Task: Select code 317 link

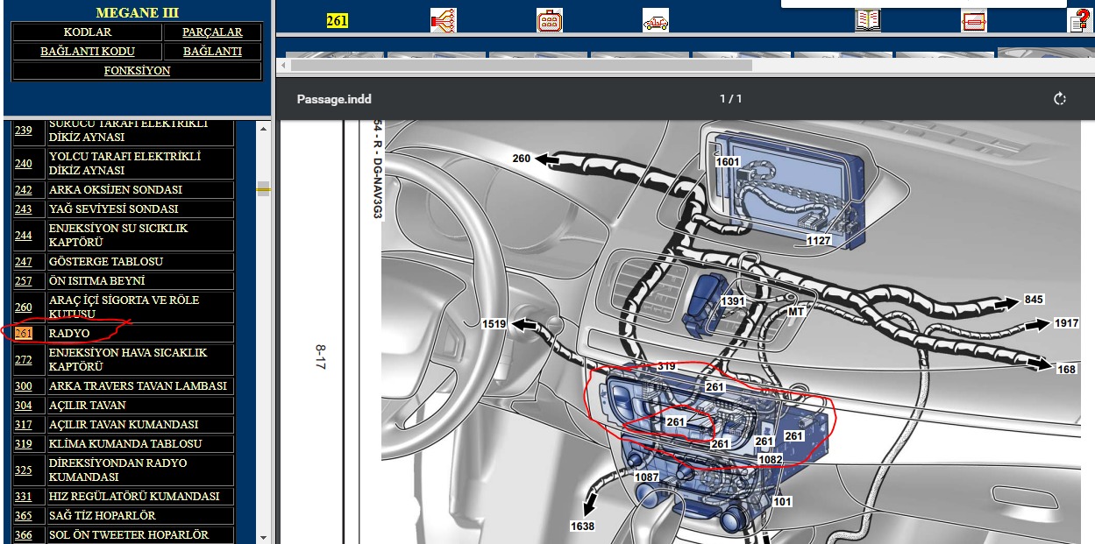Action: (24, 425)
